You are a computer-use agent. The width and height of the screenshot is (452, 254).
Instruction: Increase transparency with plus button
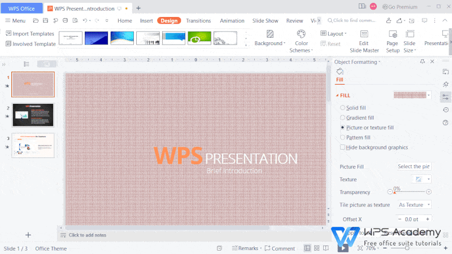point(429,191)
